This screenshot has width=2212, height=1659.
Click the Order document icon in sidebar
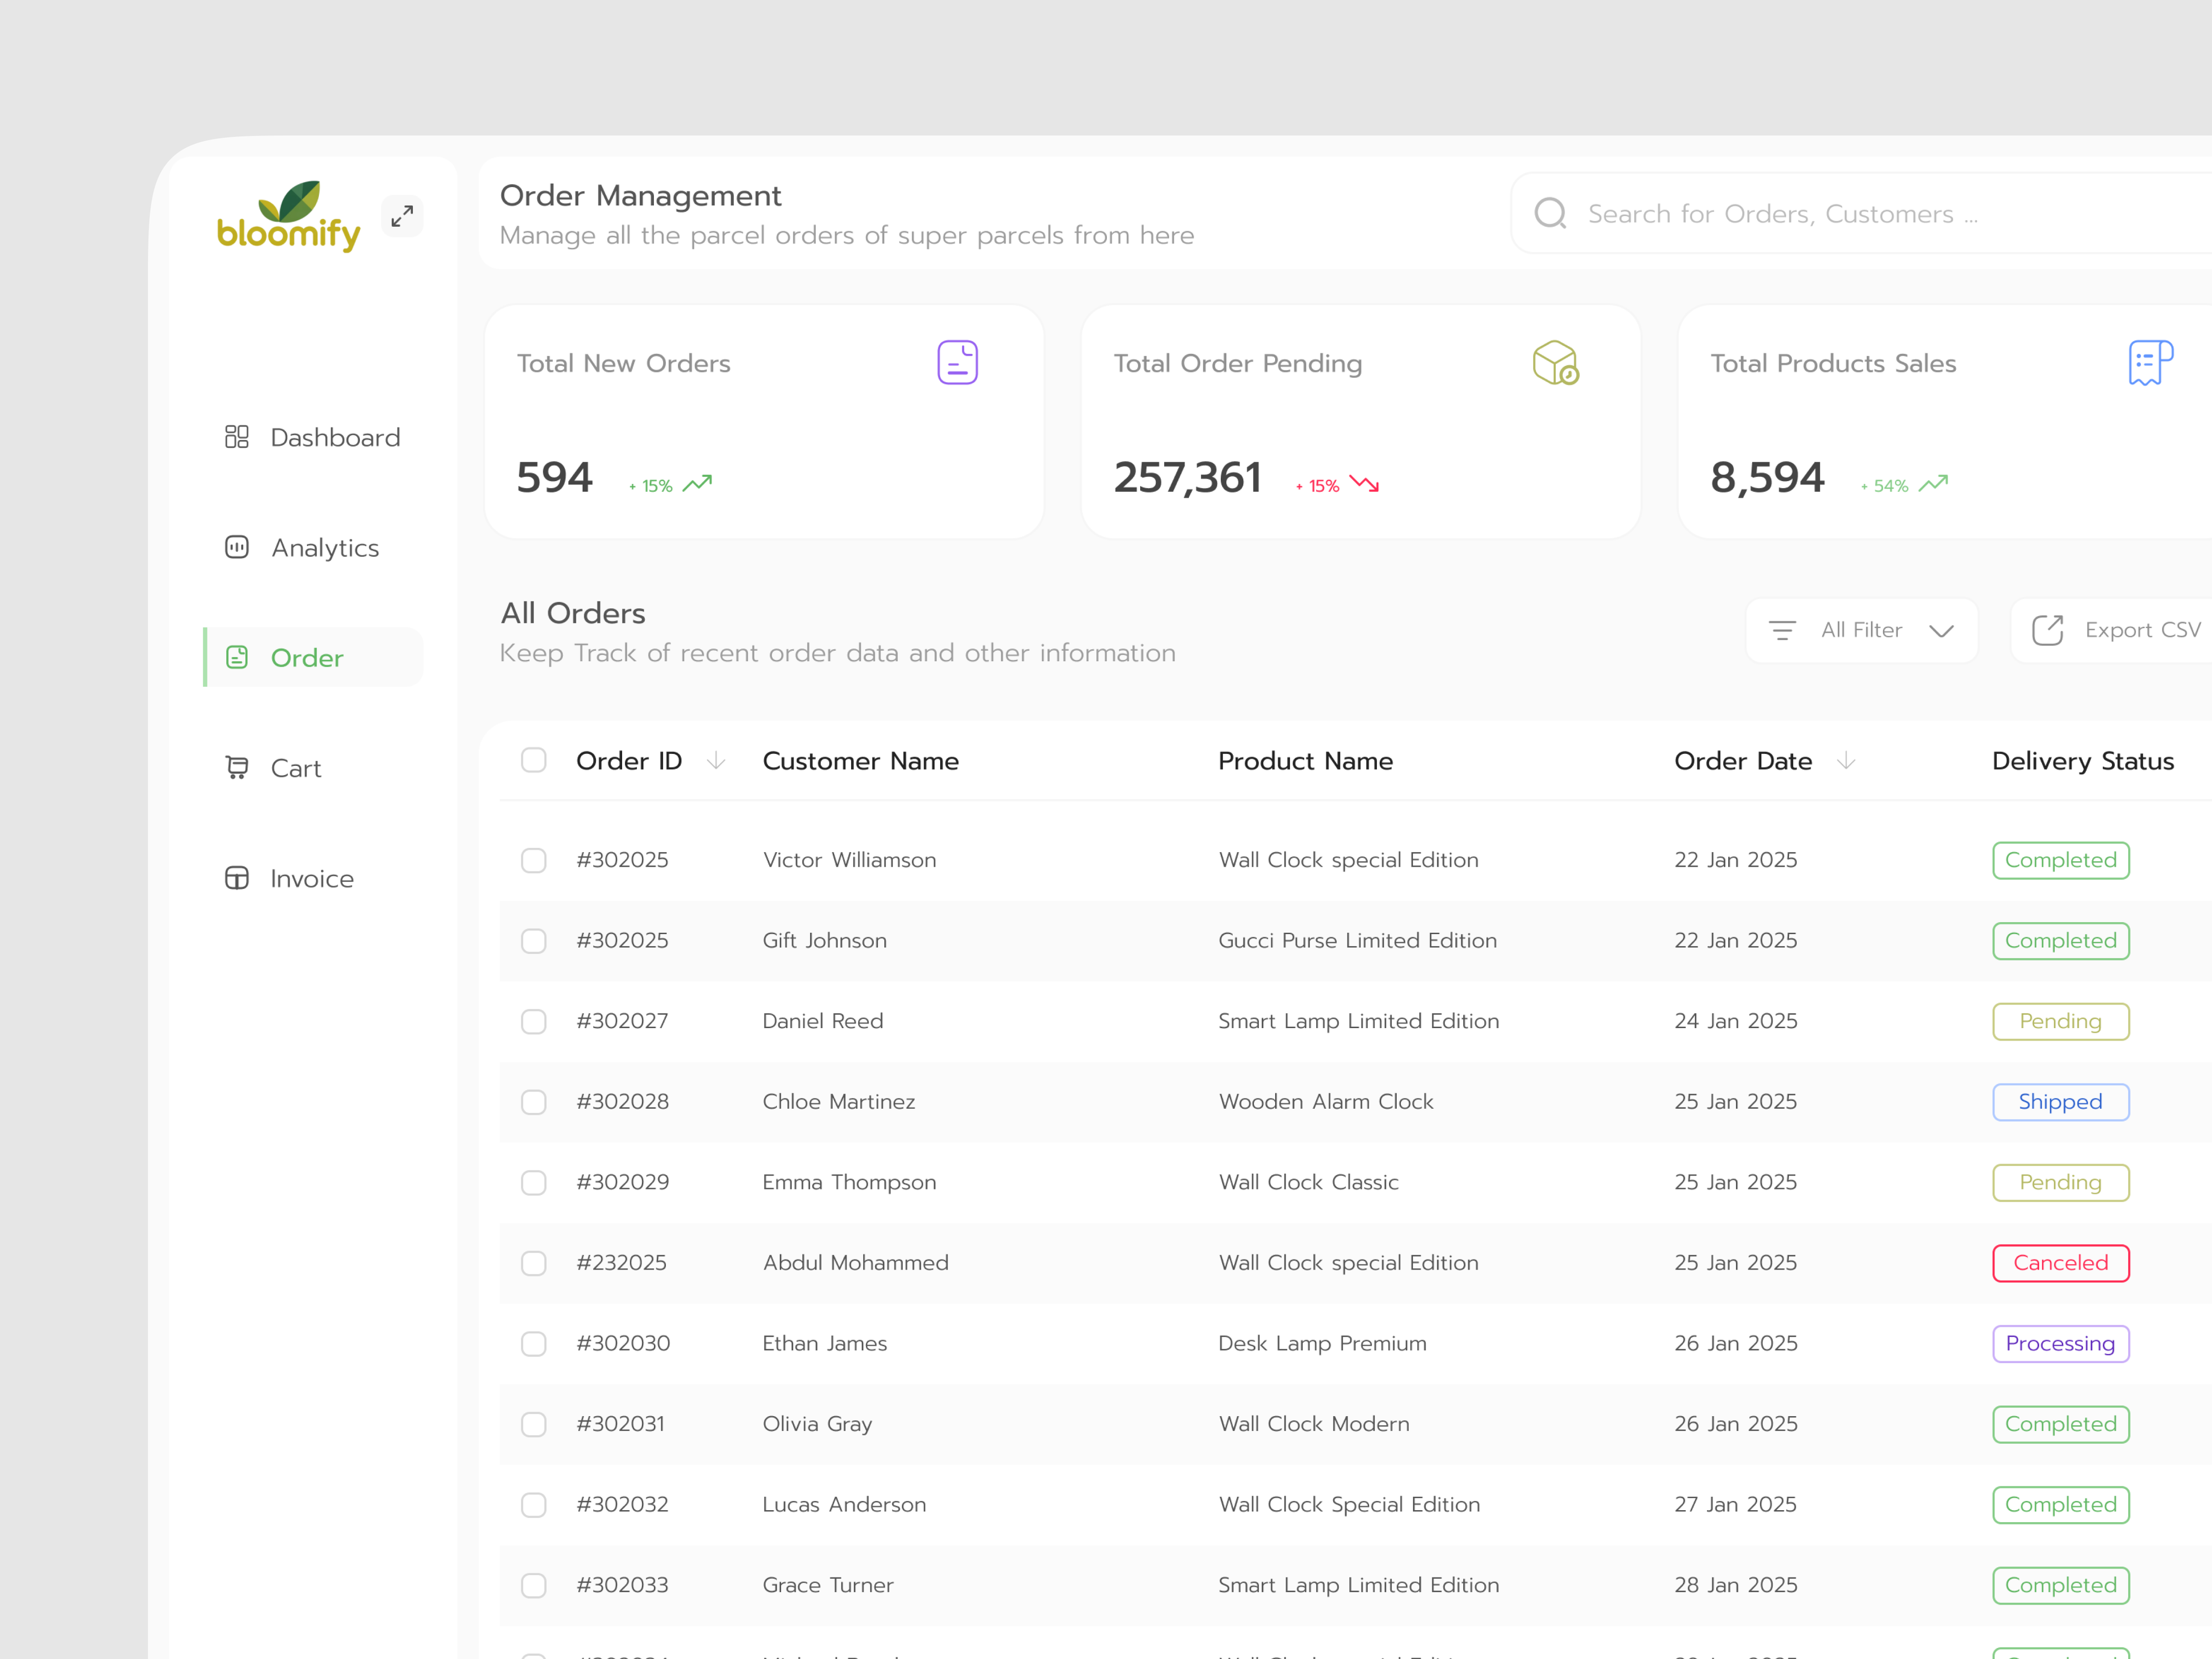click(237, 657)
